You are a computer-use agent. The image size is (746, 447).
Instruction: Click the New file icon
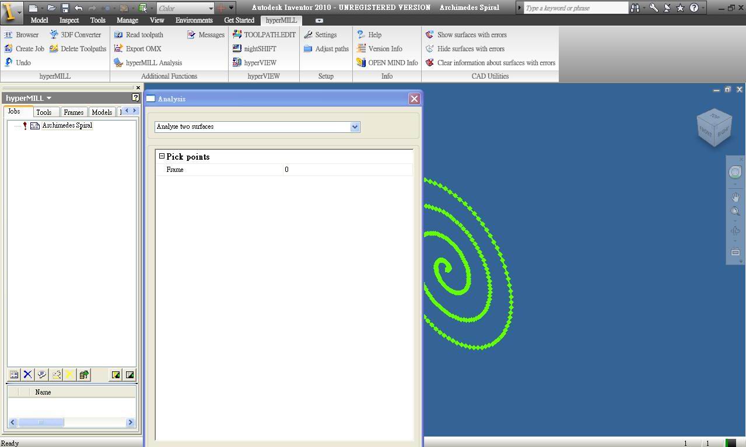click(x=33, y=8)
